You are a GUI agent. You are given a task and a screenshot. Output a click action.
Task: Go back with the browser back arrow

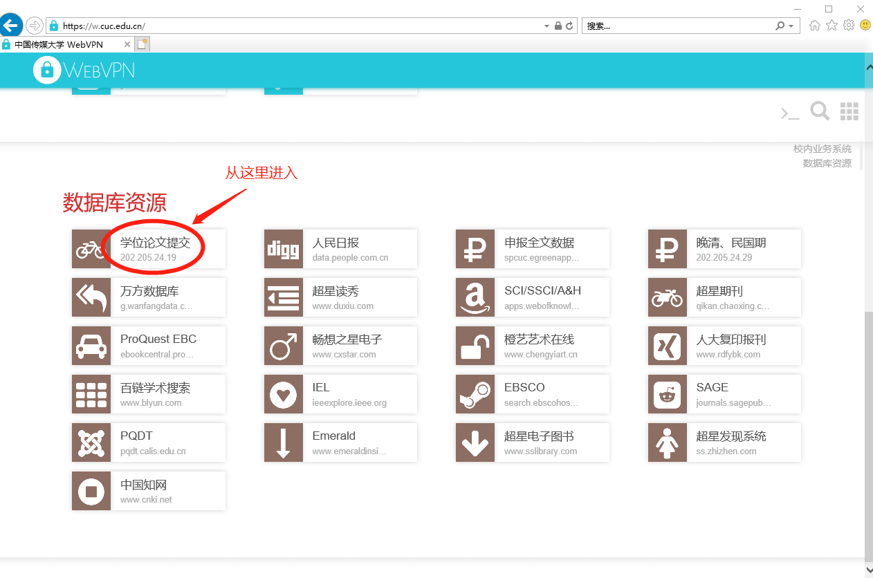coord(10,26)
